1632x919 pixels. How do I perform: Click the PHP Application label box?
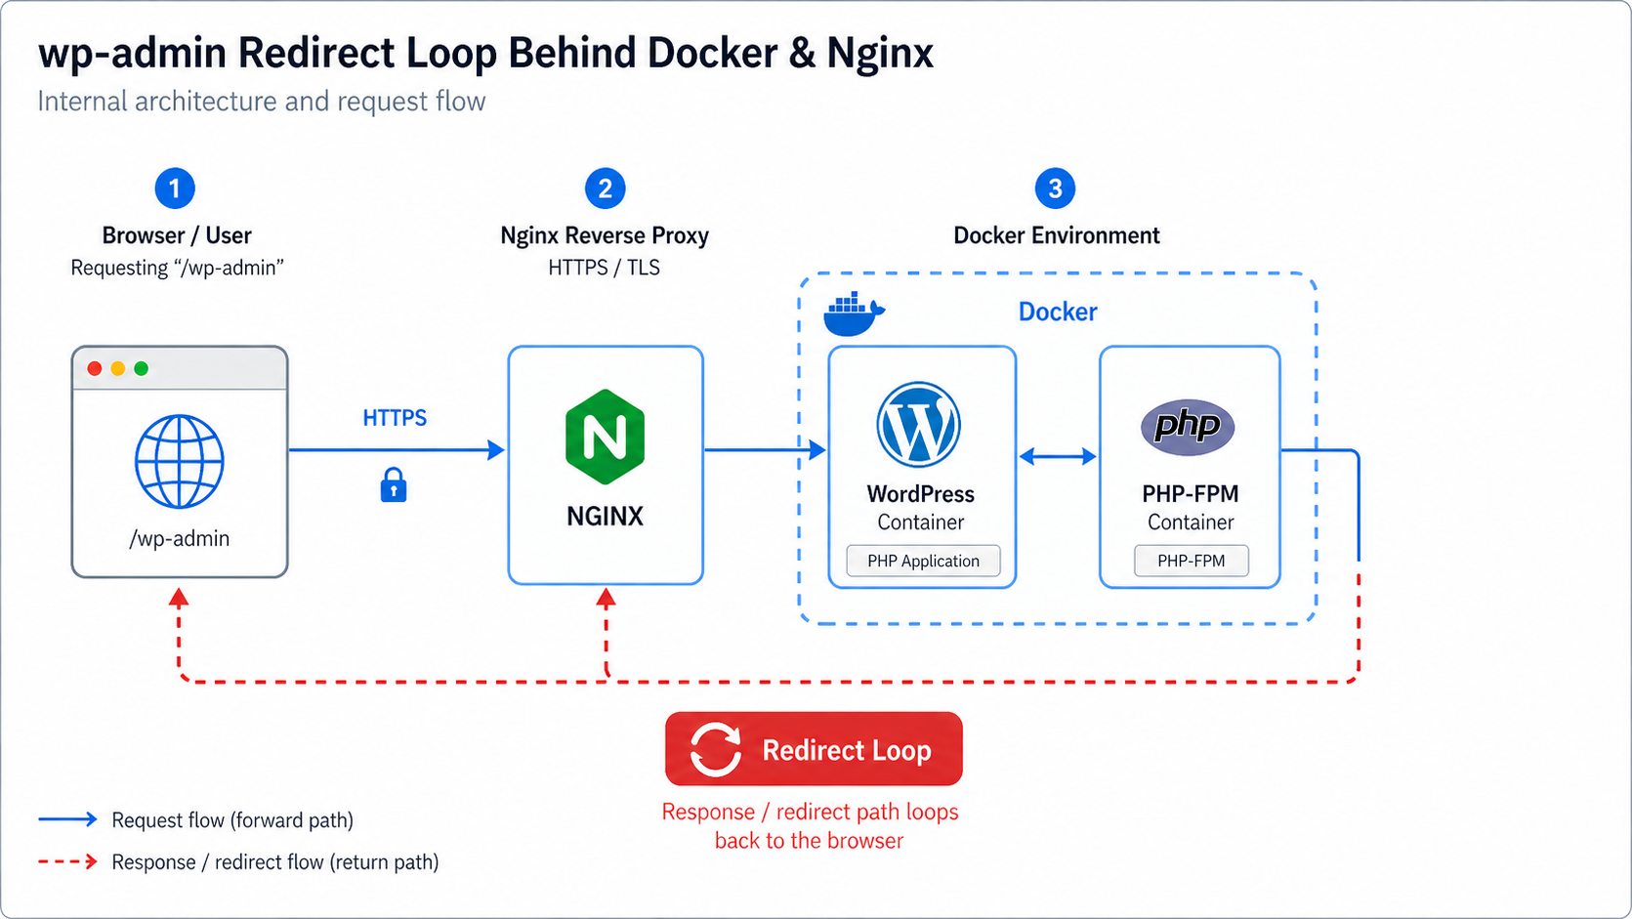click(924, 561)
